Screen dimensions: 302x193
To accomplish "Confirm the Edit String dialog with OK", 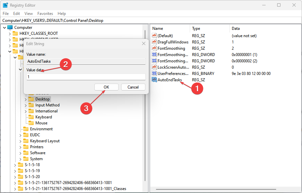I will [x=106, y=87].
